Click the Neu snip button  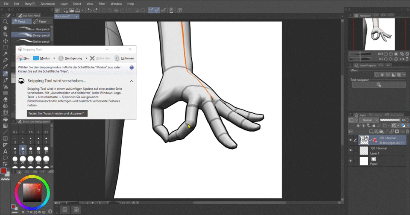(23, 58)
